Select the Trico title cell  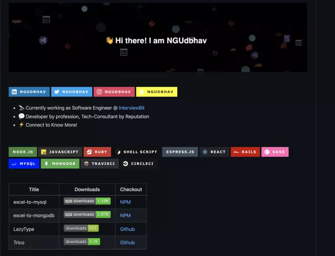pyautogui.click(x=34, y=242)
